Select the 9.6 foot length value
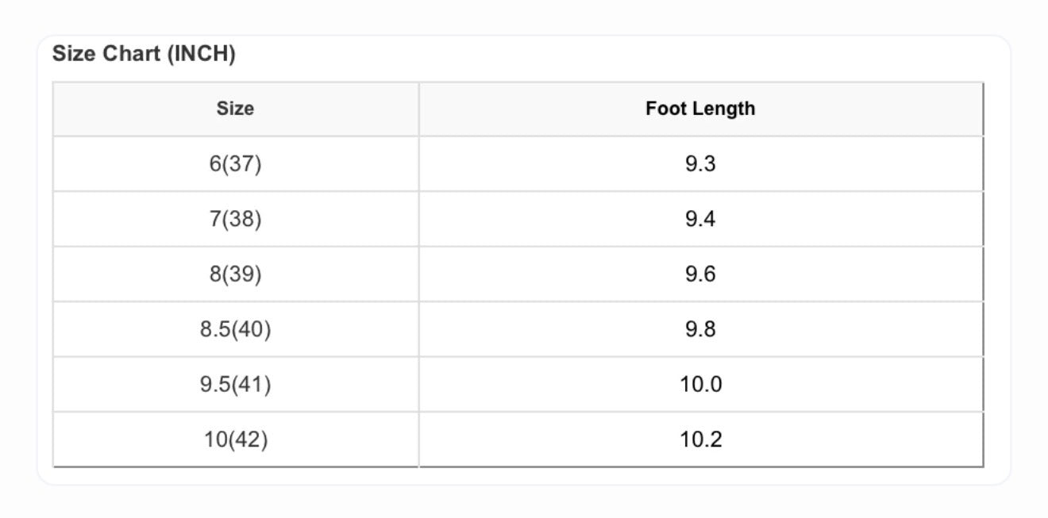 click(x=700, y=274)
